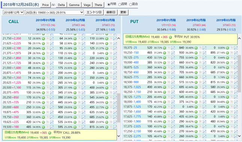Click CALL strike 21,125 +1,725

point(12,63)
